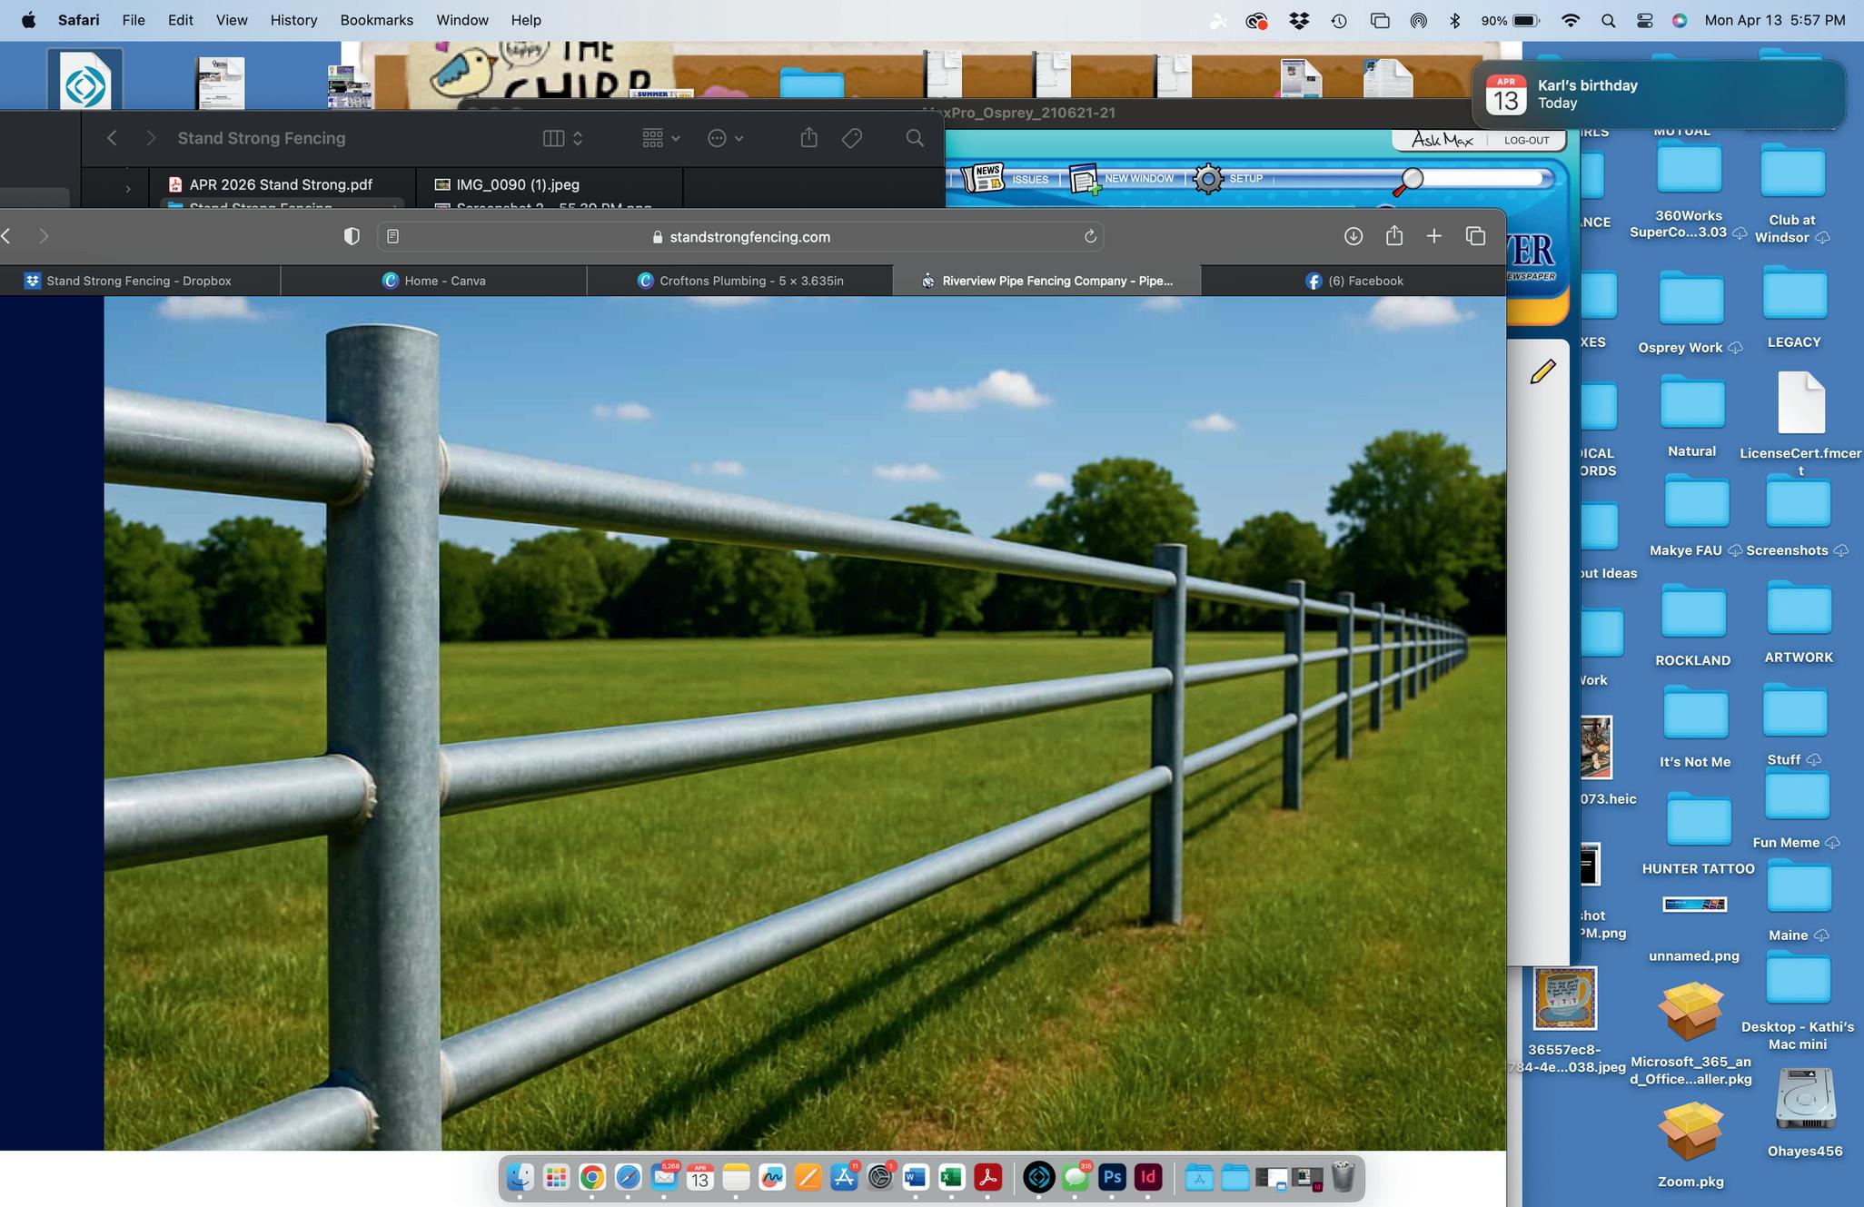Click the Finder tags icon
The width and height of the screenshot is (1864, 1207).
coord(852,138)
